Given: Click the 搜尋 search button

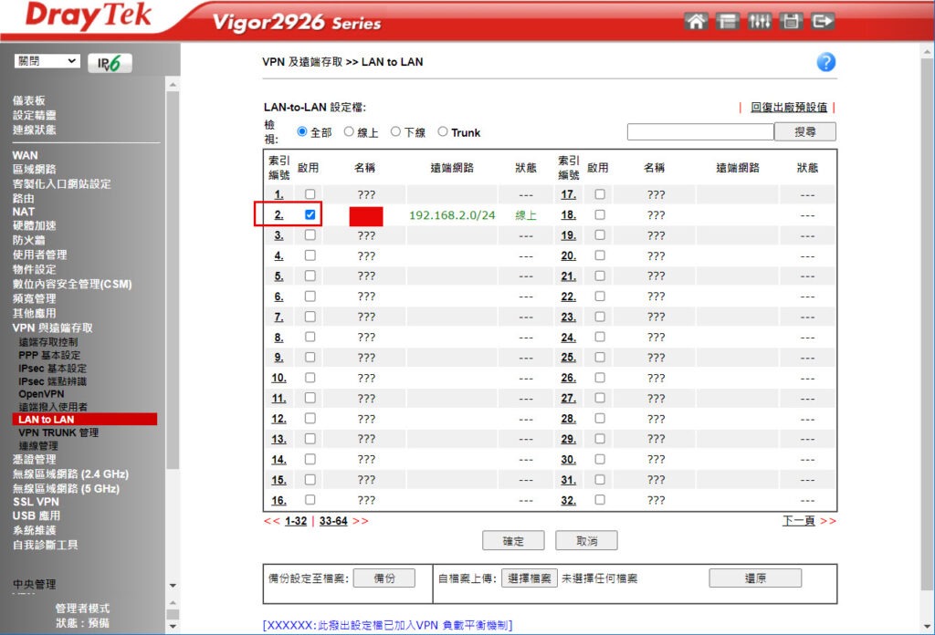Looking at the screenshot, I should point(805,131).
